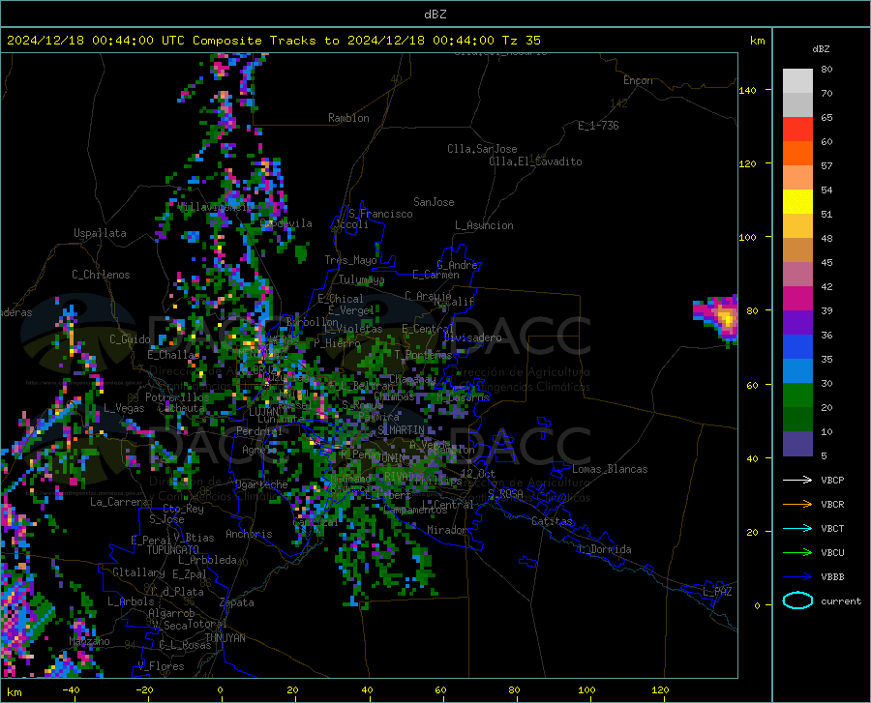Click the 'L_PAZ' map label

point(717,592)
